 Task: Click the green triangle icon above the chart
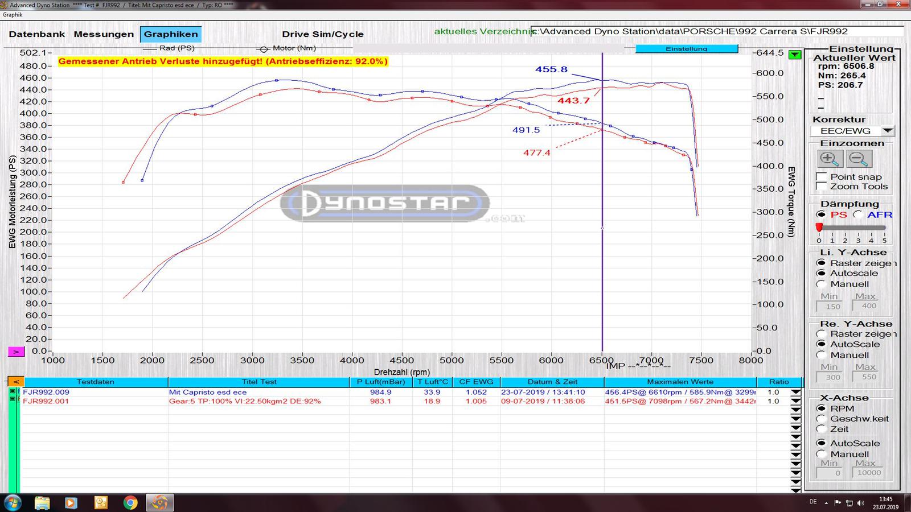pyautogui.click(x=795, y=55)
